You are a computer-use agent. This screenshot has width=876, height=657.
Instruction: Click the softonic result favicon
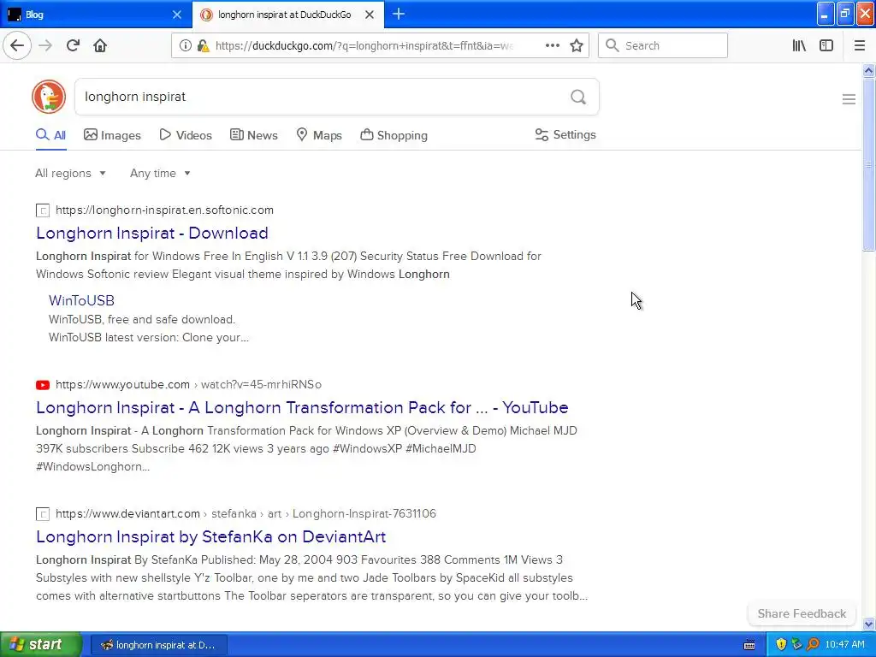(43, 210)
